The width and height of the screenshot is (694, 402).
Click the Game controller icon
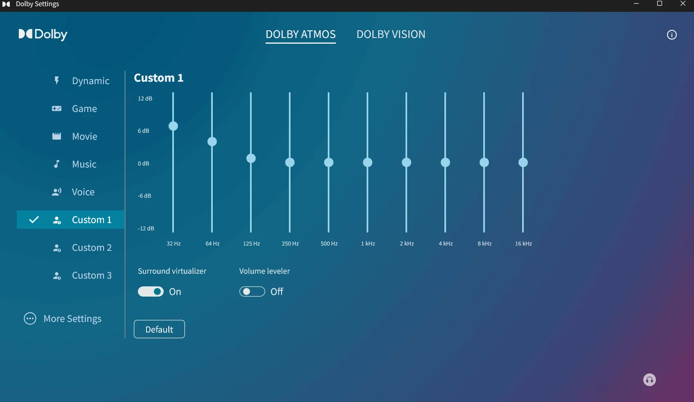coord(57,109)
